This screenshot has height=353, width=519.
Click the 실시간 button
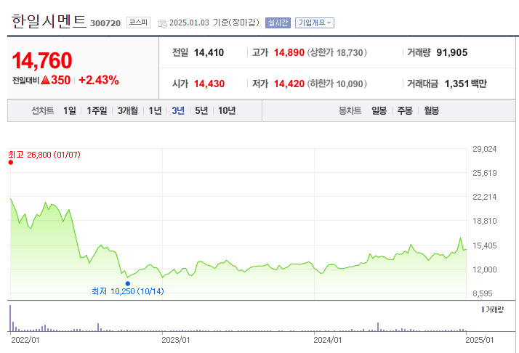pyautogui.click(x=278, y=23)
